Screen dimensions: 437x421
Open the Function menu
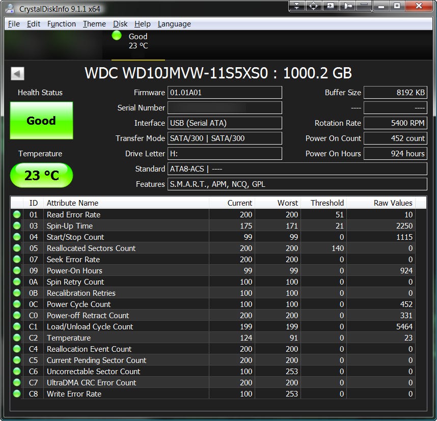coord(62,24)
